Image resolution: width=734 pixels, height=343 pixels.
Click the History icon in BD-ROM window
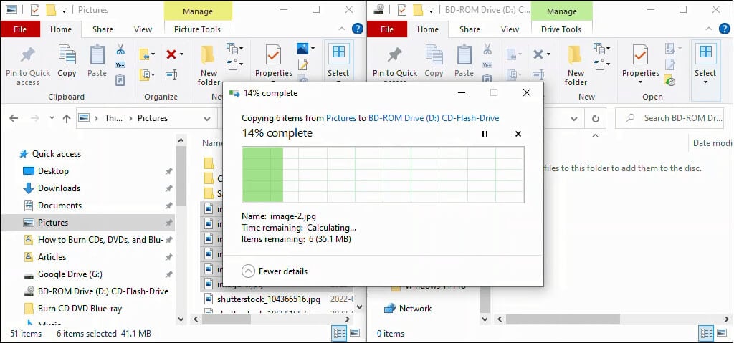669,80
